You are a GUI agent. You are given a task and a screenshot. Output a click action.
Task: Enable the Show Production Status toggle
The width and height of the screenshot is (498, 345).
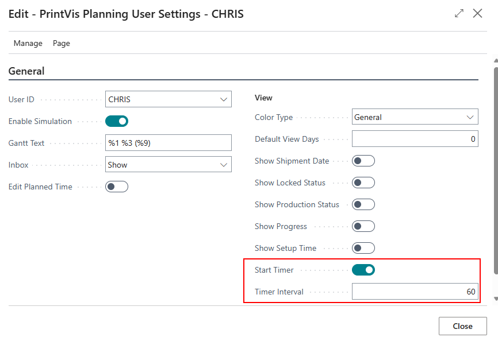[363, 204]
